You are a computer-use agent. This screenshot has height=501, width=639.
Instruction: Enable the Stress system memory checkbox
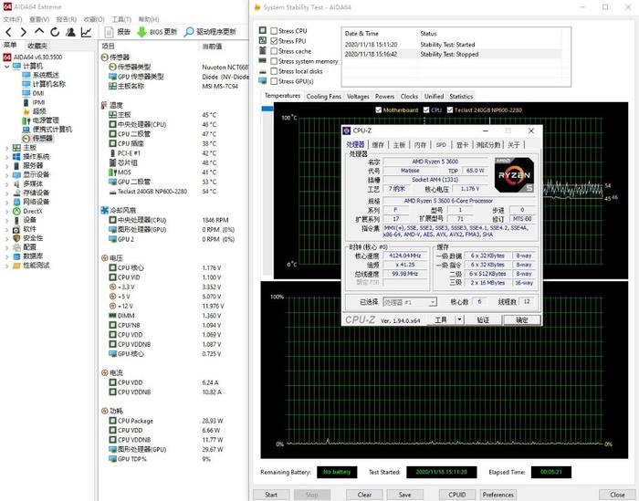coord(274,61)
